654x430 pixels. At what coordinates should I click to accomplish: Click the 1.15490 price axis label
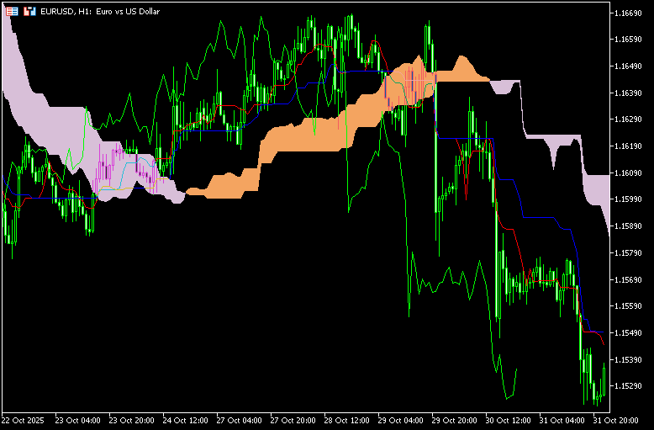coord(630,333)
